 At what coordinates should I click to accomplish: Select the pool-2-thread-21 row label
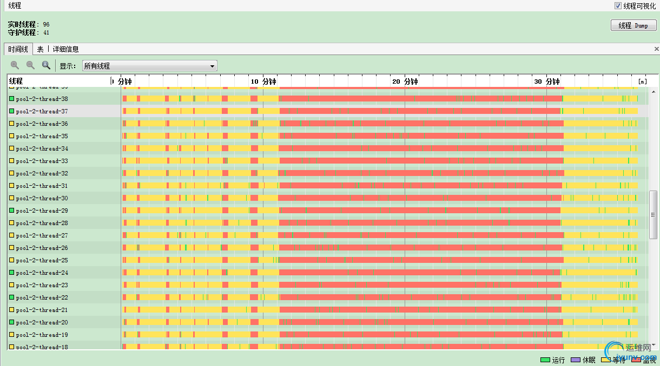pos(42,310)
